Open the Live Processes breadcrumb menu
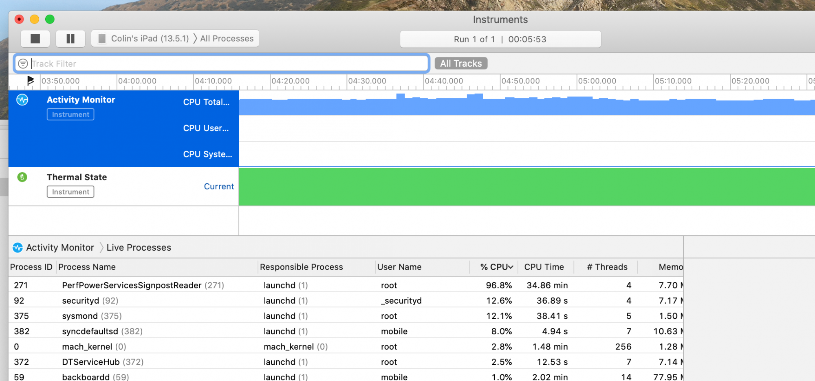815x381 pixels. 139,247
